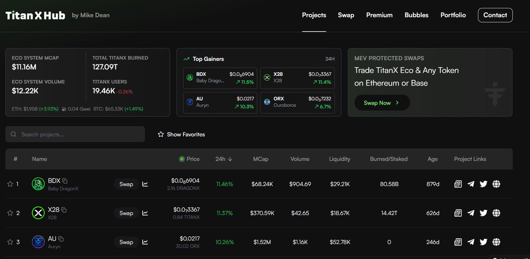Click the Auryn token logo in table
Screen dimensions: 530x259
pos(38,242)
